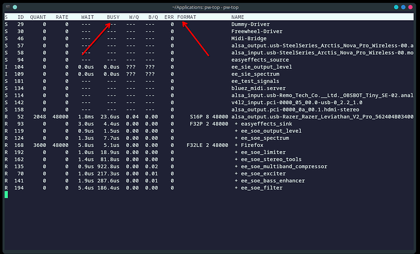Click the W/Q value 0.04
The height and width of the screenshot is (254, 420).
[132, 117]
